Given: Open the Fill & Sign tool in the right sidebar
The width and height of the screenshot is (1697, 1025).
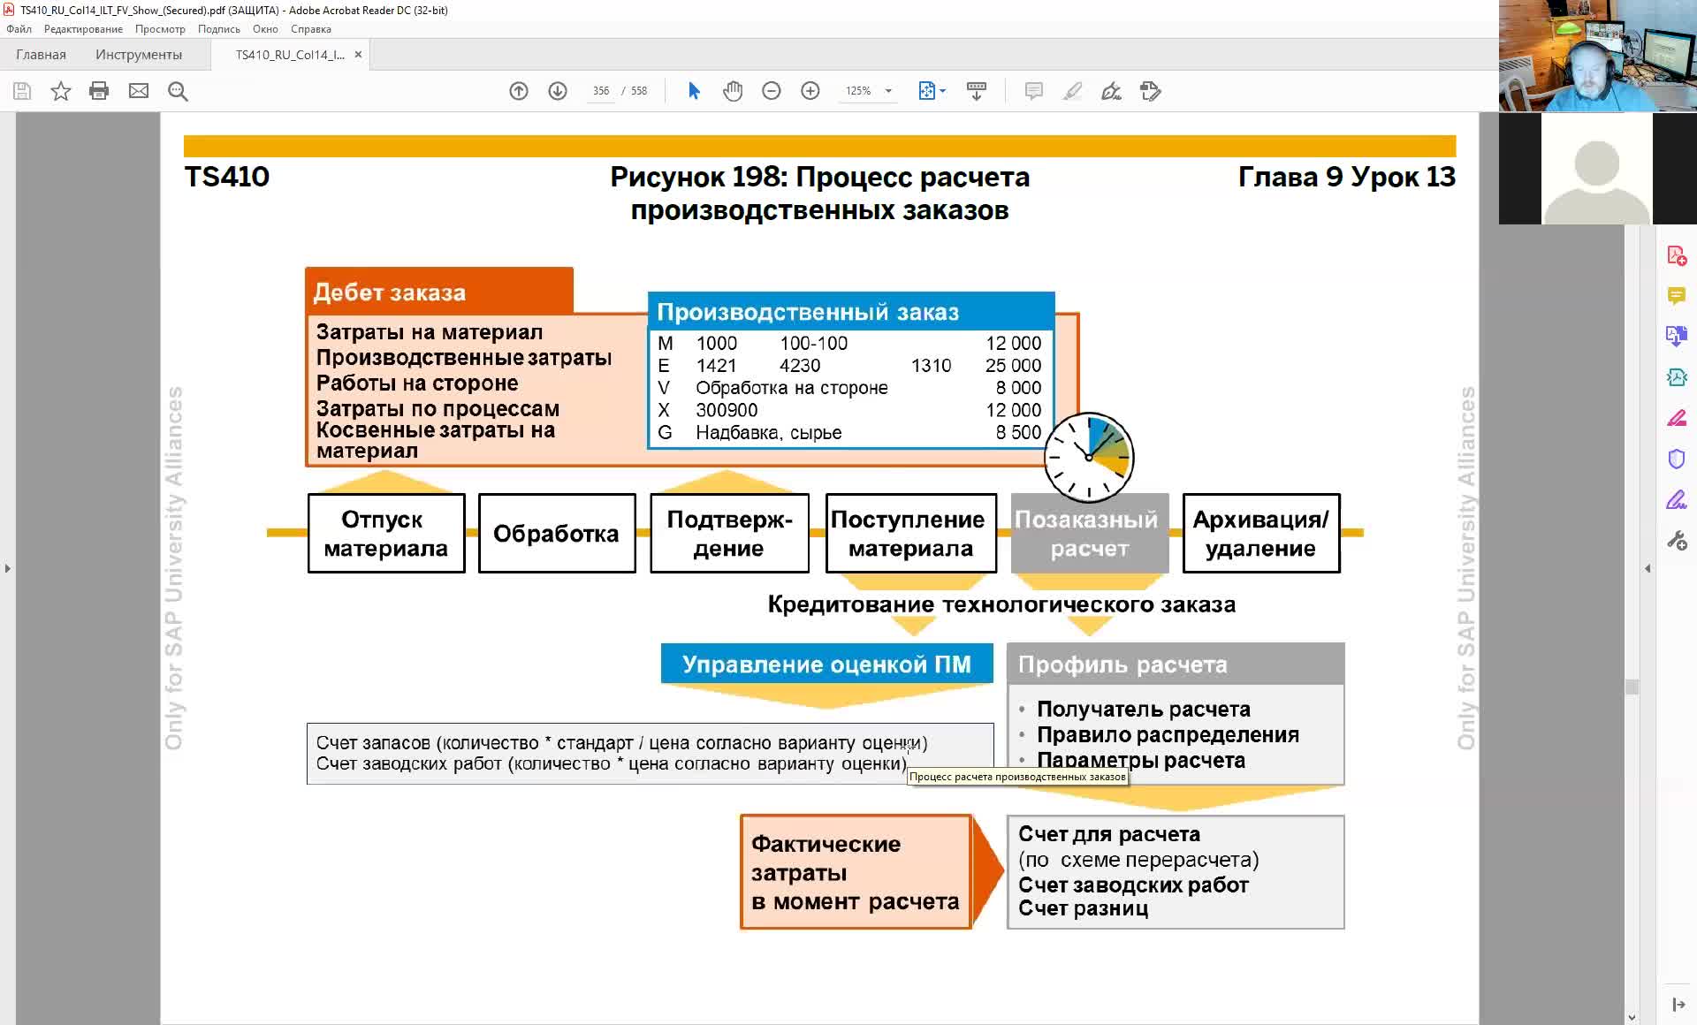Looking at the screenshot, I should click(1677, 500).
